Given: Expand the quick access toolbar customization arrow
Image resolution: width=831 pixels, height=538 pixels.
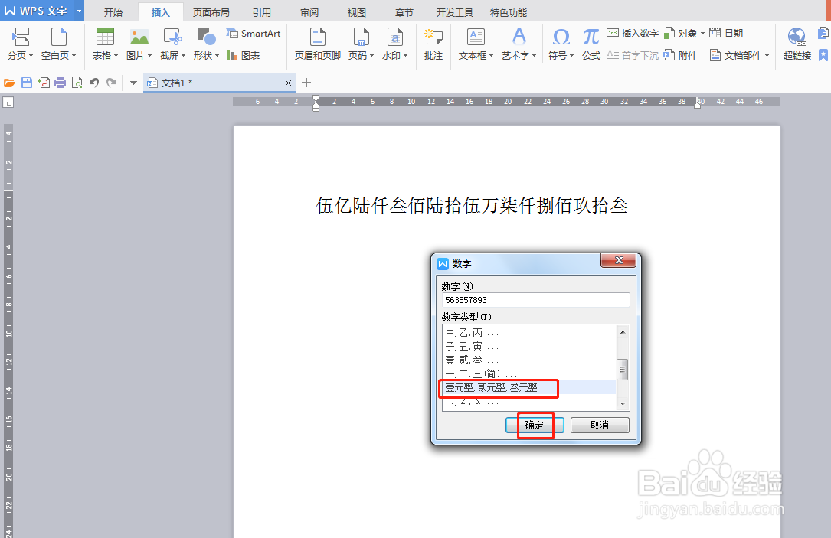Looking at the screenshot, I should [132, 83].
